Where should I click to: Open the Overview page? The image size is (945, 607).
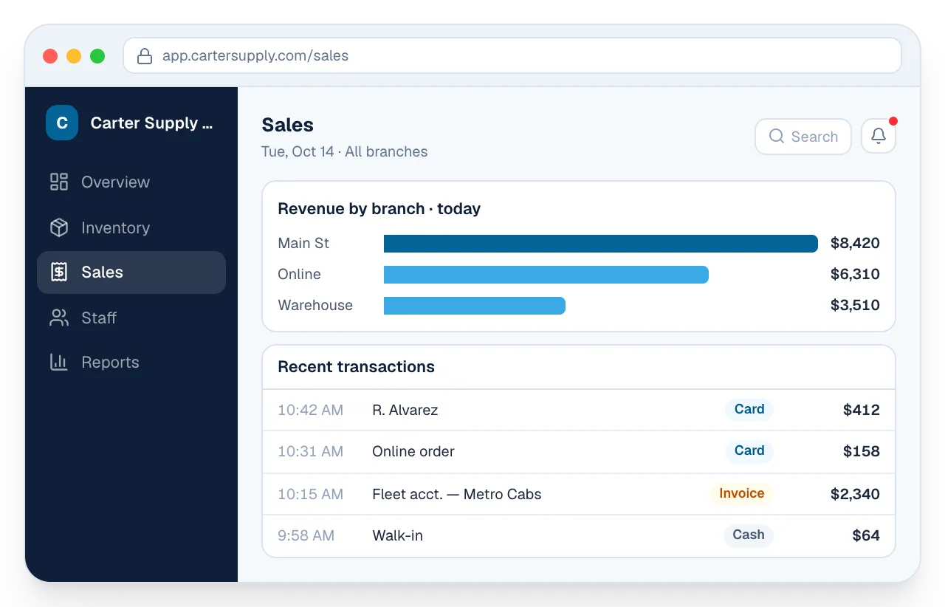(x=131, y=182)
